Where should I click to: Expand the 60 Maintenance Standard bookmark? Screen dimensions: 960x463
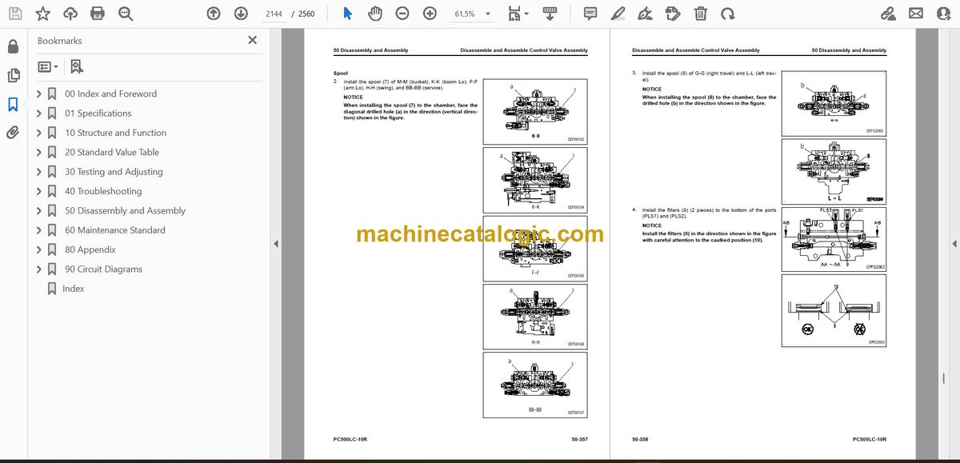point(38,230)
